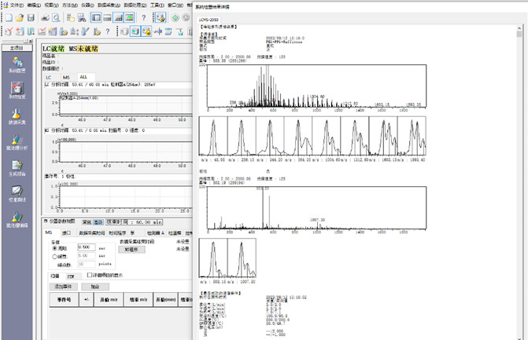Collapse the instrument parameter view panel
Screen dimensions: 528x340
click(x=46, y=221)
